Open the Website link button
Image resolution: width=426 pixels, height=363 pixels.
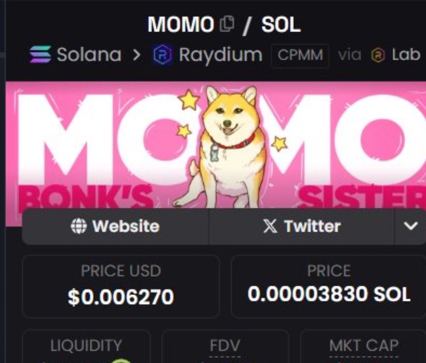(x=115, y=226)
